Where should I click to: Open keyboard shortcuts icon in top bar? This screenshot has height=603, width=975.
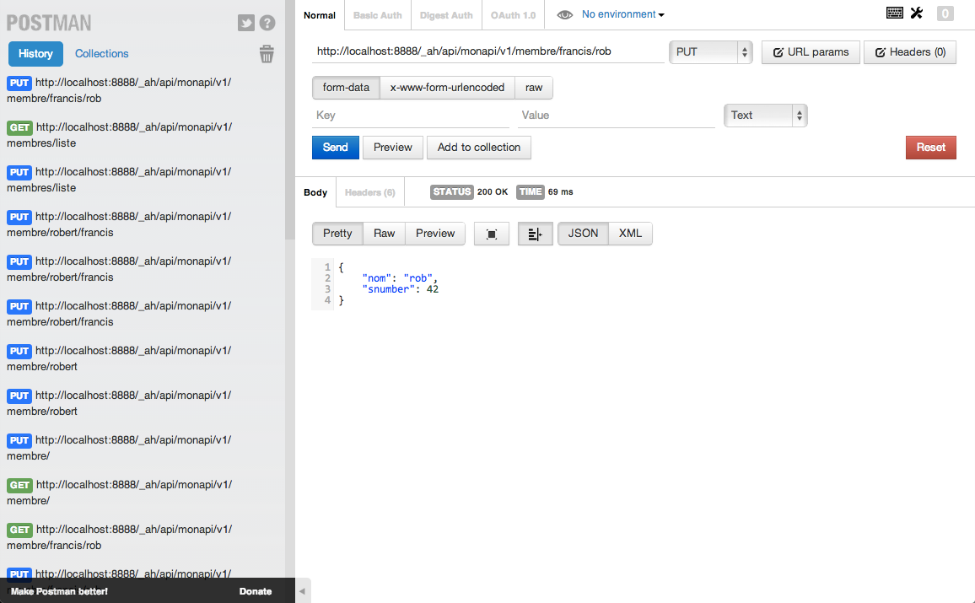pos(895,13)
